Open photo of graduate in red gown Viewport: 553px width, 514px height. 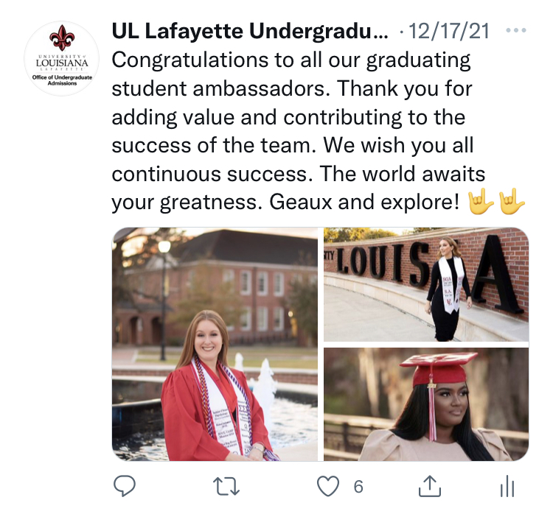coord(215,344)
